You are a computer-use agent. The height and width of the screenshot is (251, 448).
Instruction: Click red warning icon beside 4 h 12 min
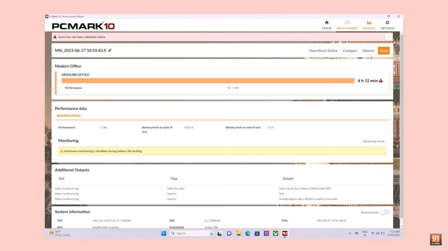pyautogui.click(x=381, y=81)
